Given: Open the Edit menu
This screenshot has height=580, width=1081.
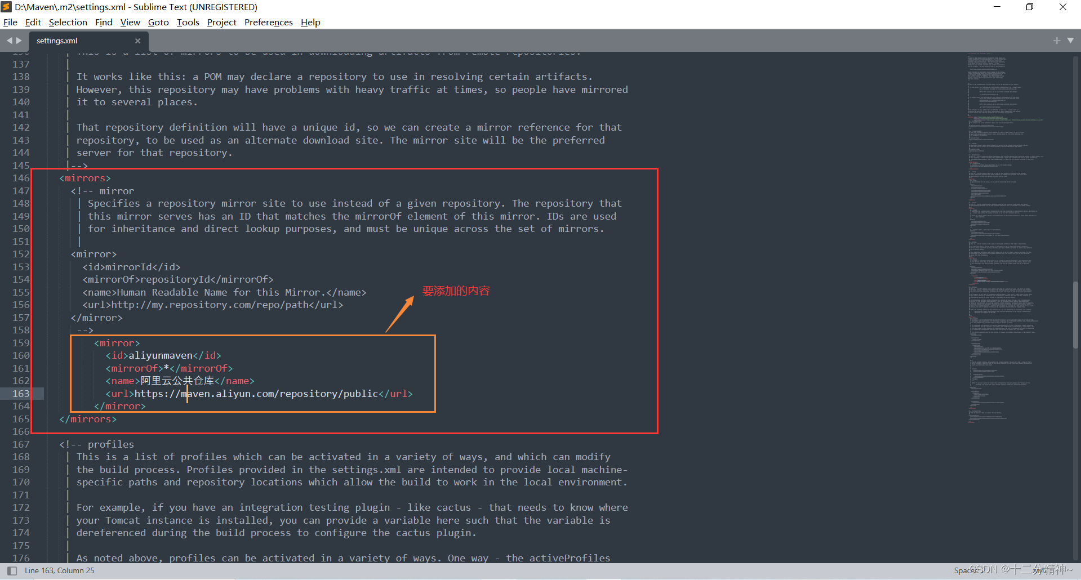Looking at the screenshot, I should [33, 23].
